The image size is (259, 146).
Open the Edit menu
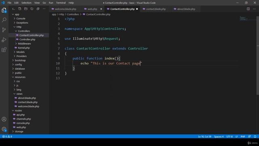click(16, 3)
